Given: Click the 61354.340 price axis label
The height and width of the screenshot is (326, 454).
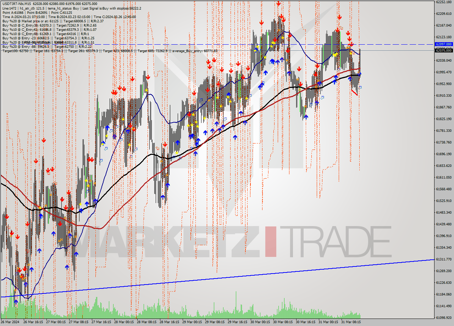Looking at the screenshot, I should coord(444,247).
